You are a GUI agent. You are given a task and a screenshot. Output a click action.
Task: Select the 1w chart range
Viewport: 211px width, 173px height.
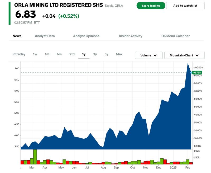pos(35,54)
